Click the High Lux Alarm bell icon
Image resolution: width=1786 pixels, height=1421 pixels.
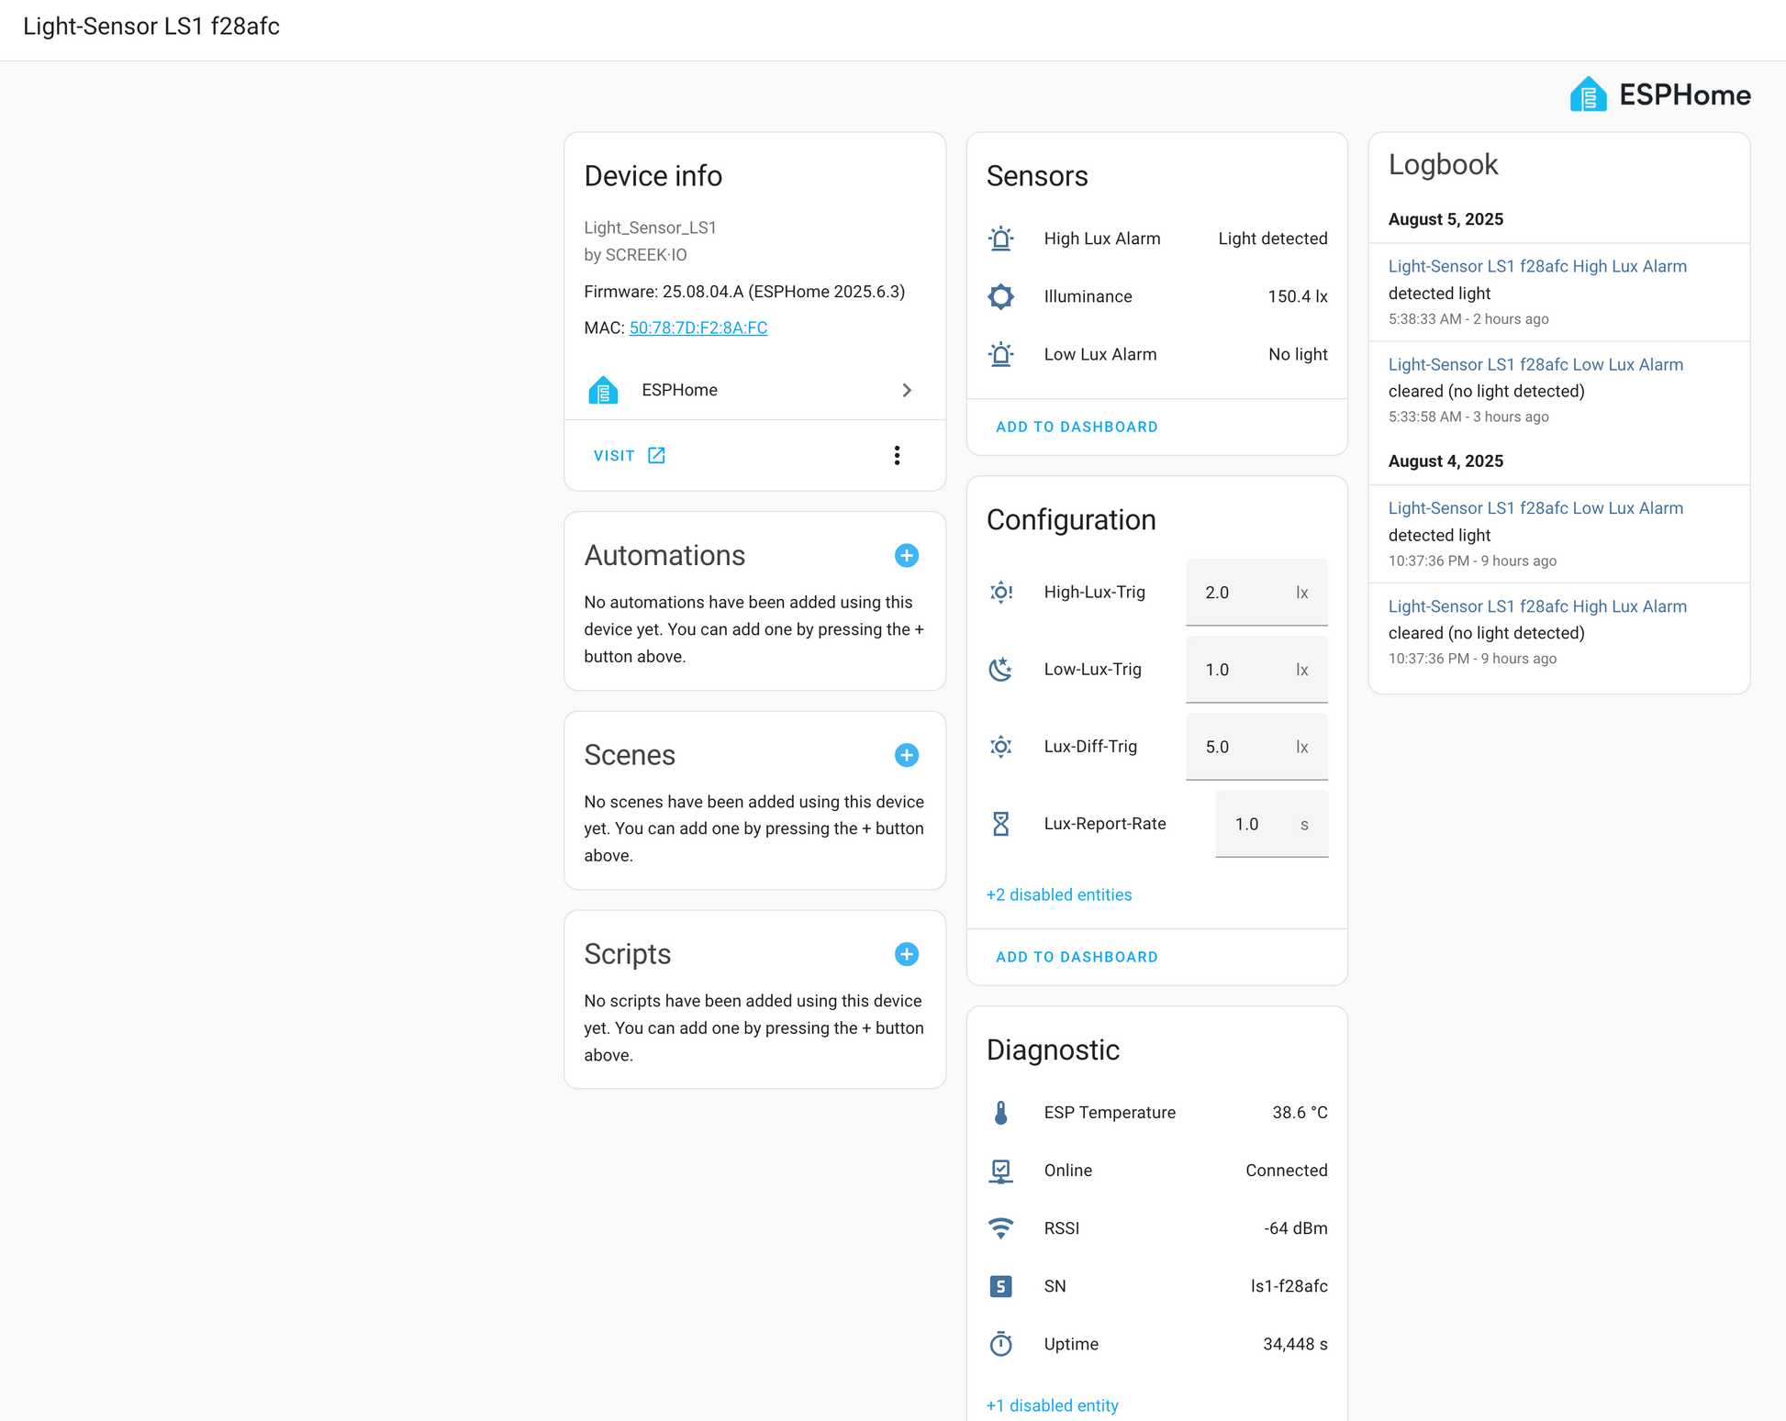pos(1001,239)
